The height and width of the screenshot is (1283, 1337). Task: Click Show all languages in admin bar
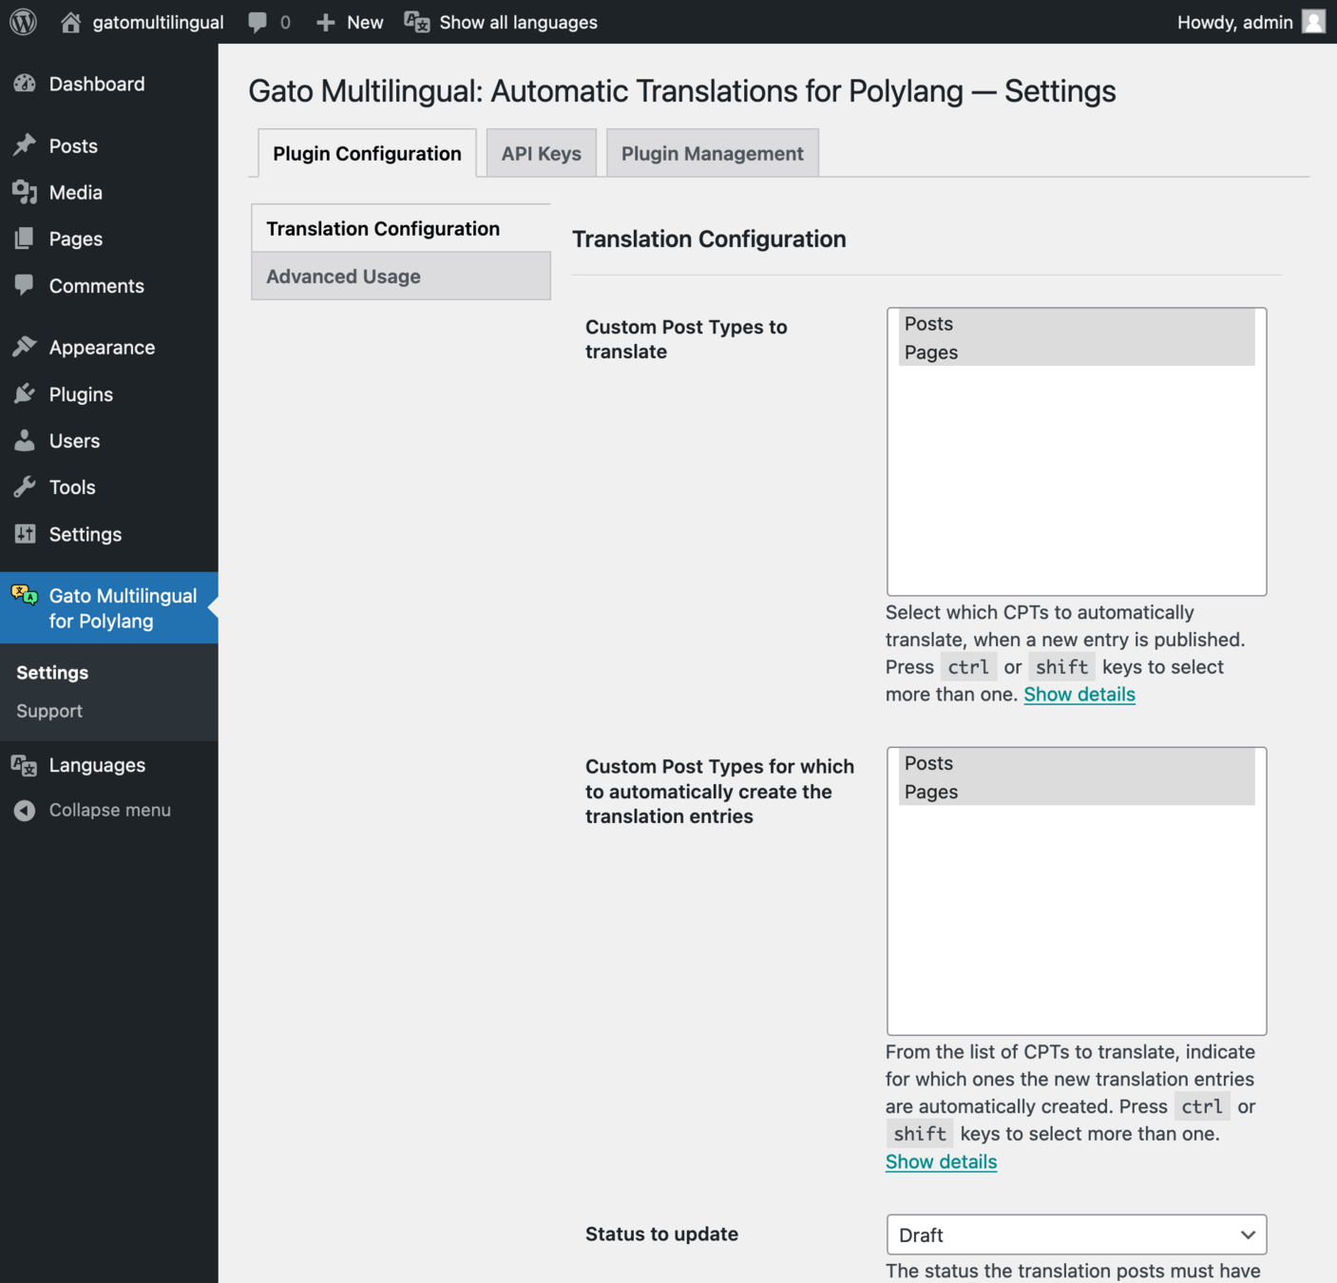[x=518, y=22]
